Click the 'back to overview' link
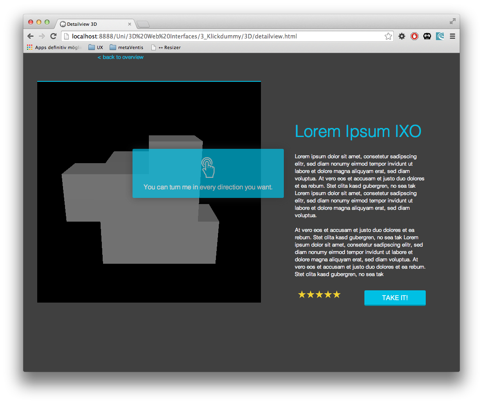 pyautogui.click(x=121, y=57)
